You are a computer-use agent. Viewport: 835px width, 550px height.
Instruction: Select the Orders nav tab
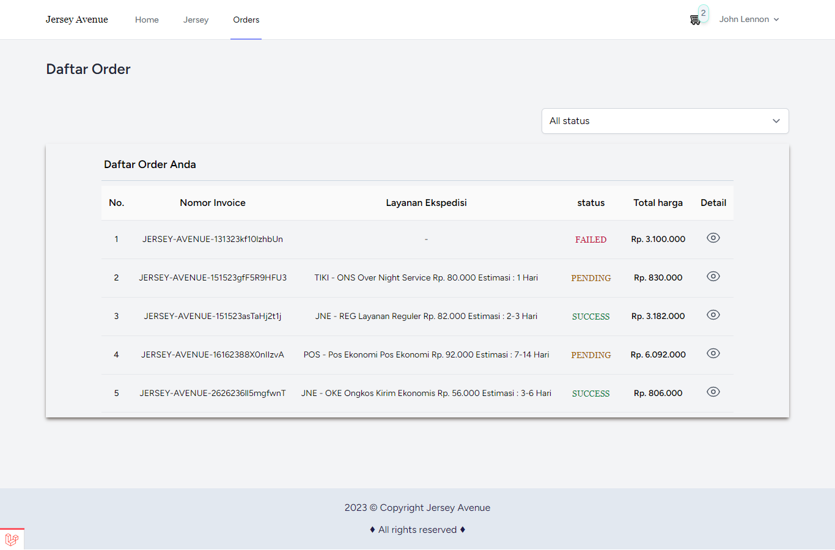pyautogui.click(x=246, y=20)
